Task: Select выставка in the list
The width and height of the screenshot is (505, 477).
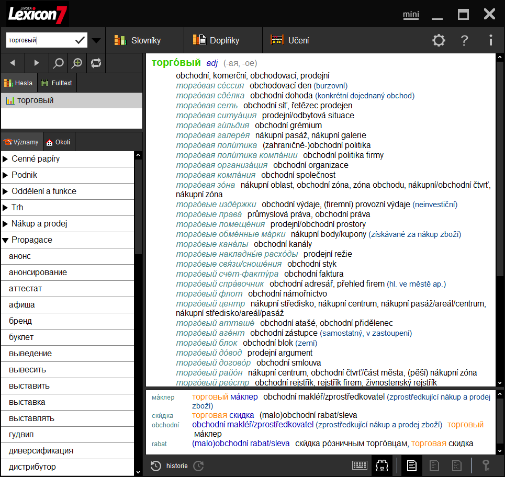Action: coord(68,402)
